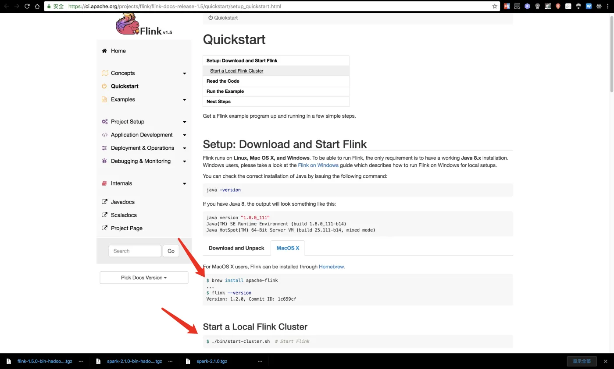Click the Go search button
This screenshot has width=614, height=369.
171,251
